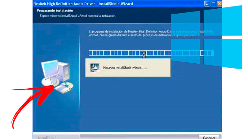Minimize the InstallShield Wizard window
This screenshot has width=248, height=139.
tap(207, 3)
